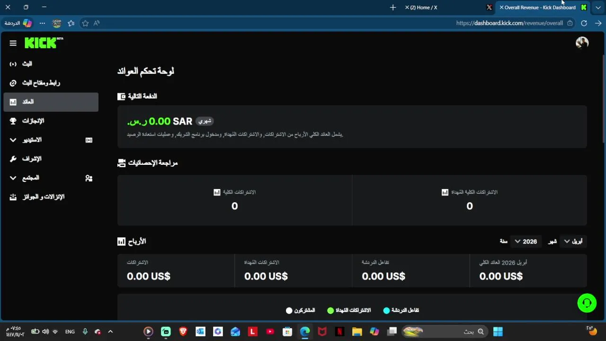Open الإشراف moderation sidebar item
606x341 pixels.
tap(51, 159)
